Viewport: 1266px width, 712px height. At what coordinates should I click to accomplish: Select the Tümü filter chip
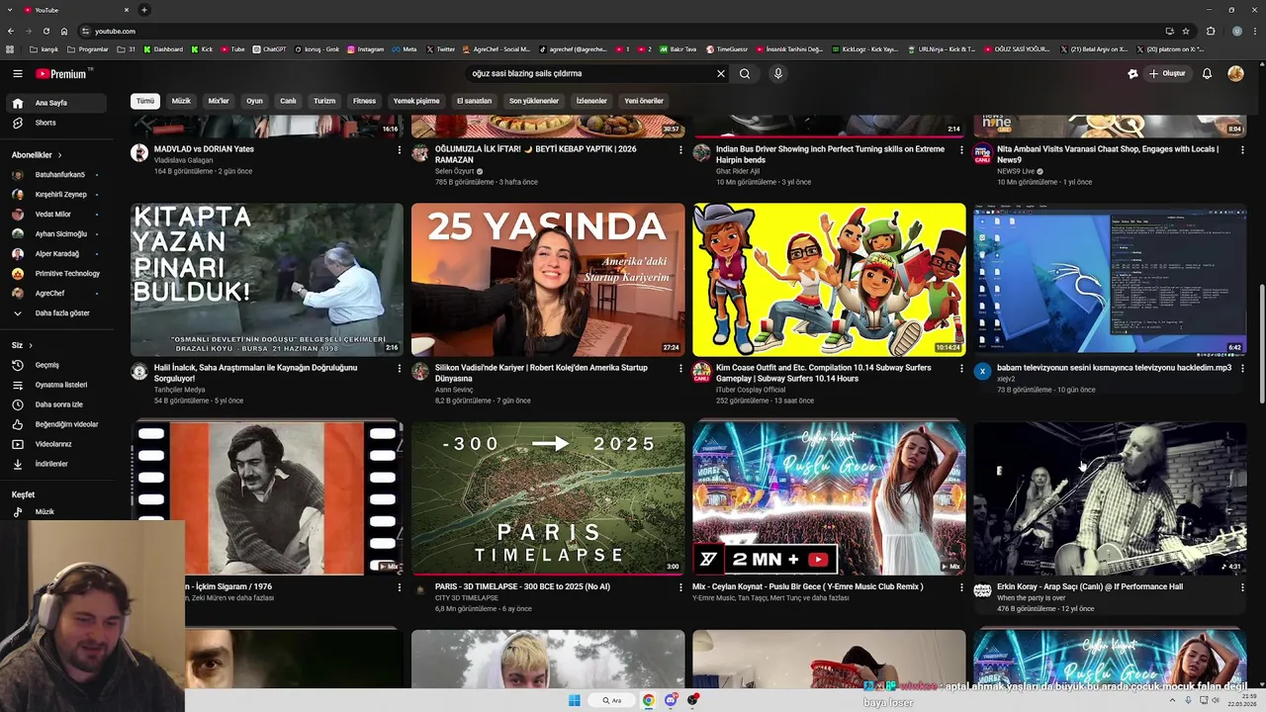coord(145,101)
